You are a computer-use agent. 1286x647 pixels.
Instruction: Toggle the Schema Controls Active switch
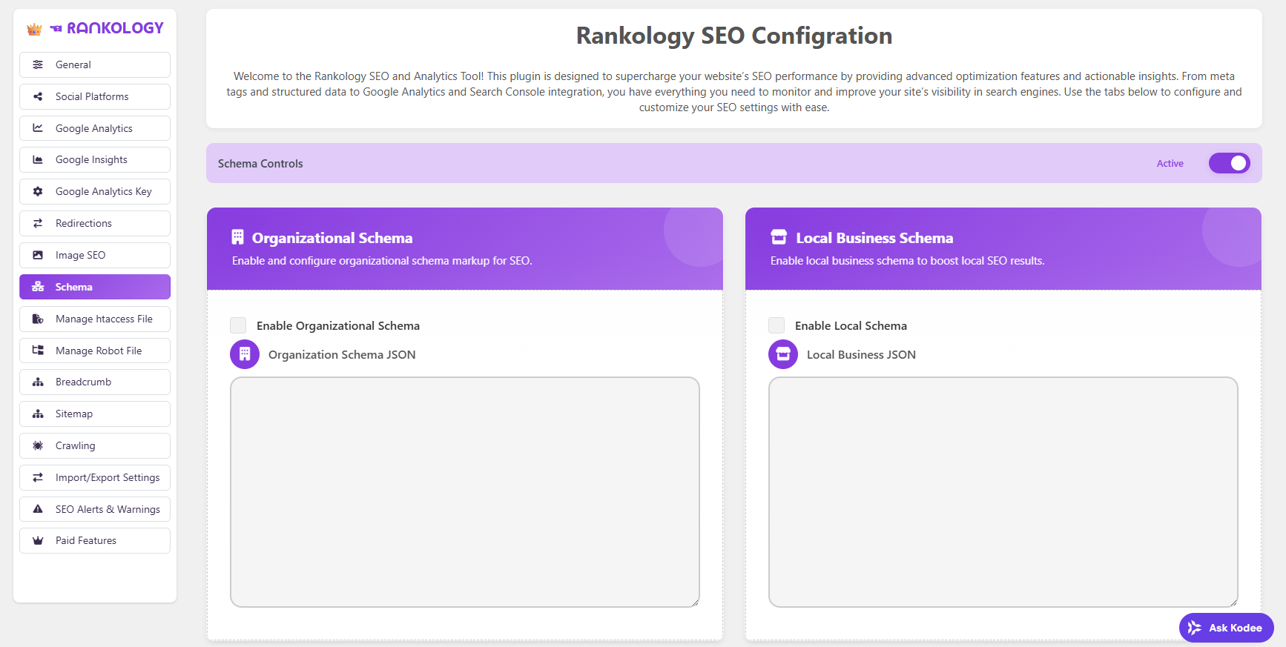[x=1229, y=163]
